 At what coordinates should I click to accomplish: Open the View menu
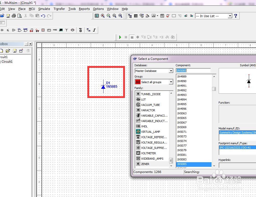coord(11,9)
